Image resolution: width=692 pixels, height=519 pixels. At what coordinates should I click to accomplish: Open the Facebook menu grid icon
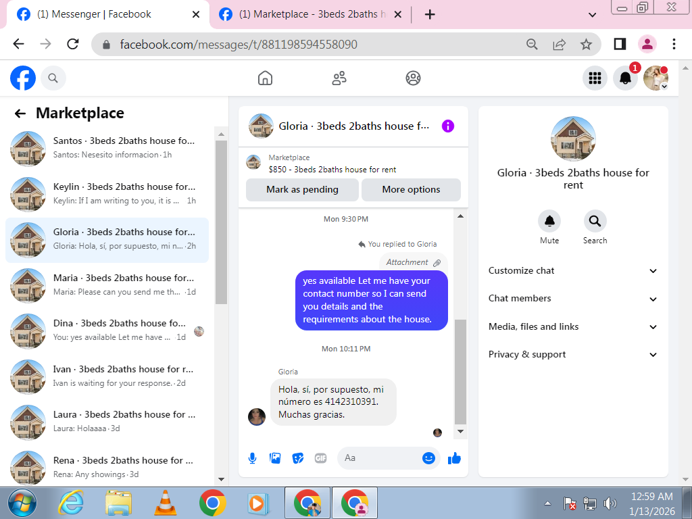pyautogui.click(x=595, y=78)
